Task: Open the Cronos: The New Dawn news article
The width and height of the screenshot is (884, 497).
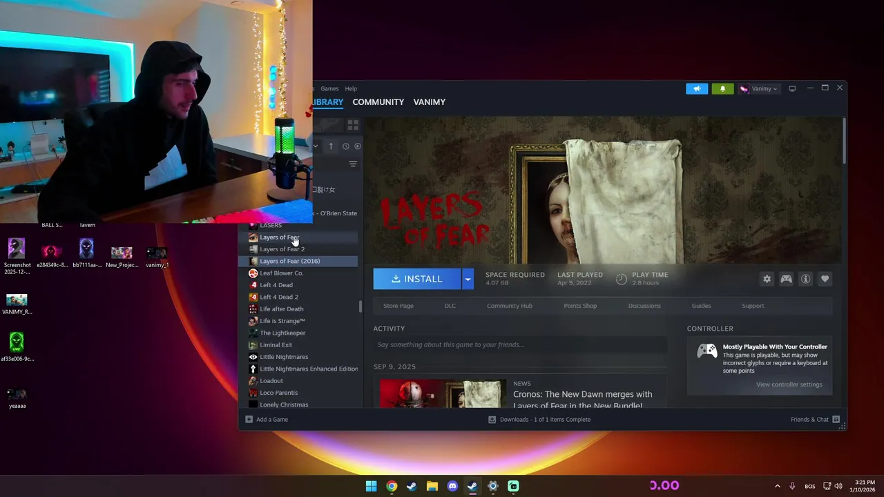Action: pyautogui.click(x=582, y=400)
